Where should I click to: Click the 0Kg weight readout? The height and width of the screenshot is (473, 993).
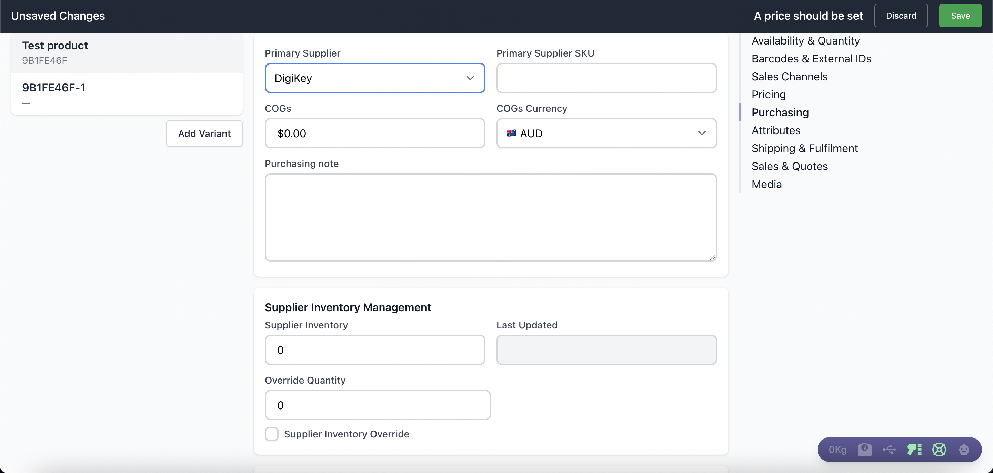click(x=837, y=450)
